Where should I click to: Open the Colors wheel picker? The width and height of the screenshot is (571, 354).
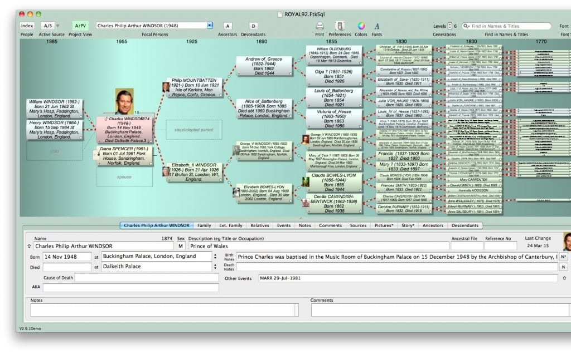tap(361, 26)
